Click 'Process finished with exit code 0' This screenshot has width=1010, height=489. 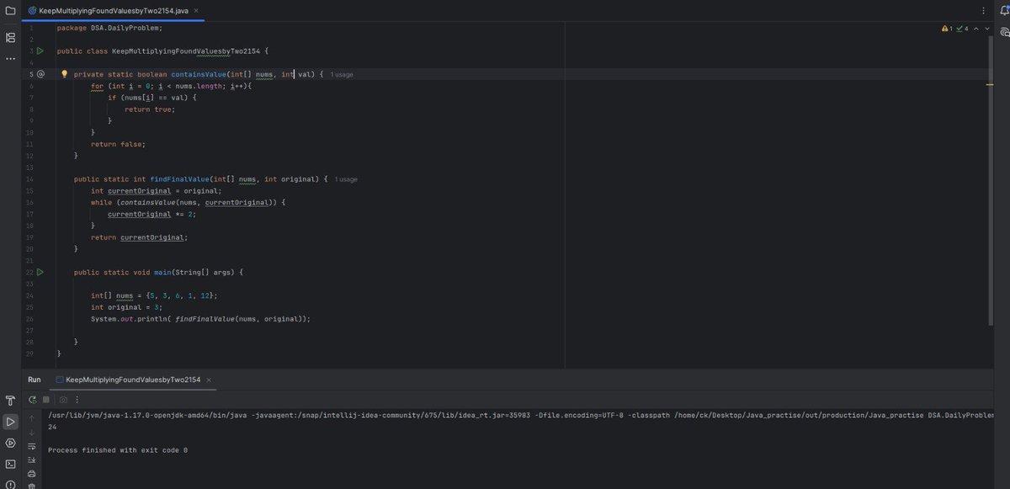coord(118,450)
